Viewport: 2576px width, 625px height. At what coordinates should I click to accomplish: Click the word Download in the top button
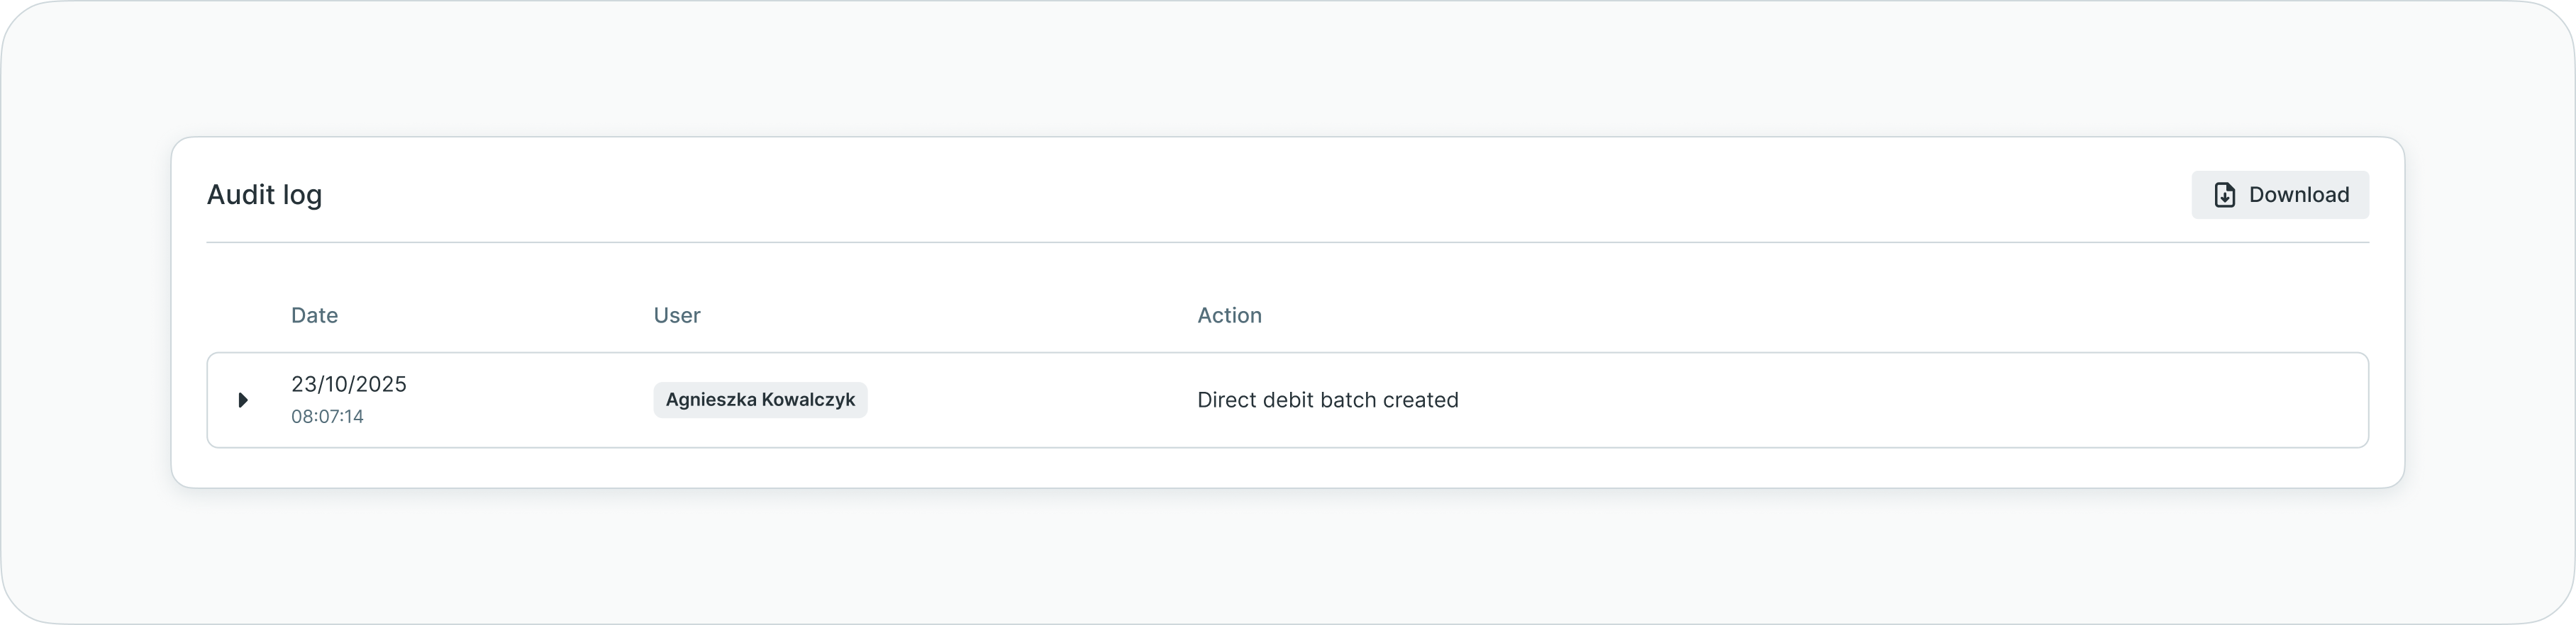click(x=2298, y=195)
